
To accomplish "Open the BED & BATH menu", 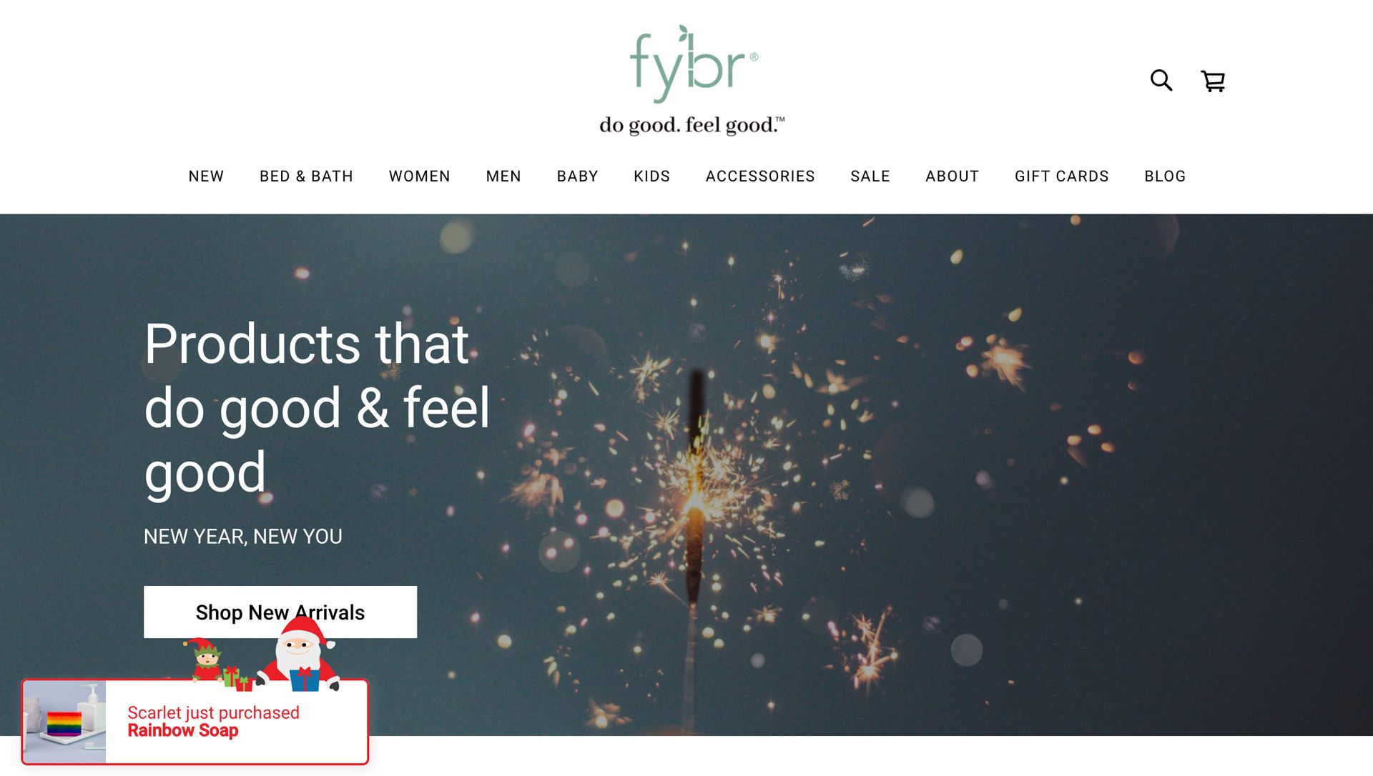I will [306, 176].
